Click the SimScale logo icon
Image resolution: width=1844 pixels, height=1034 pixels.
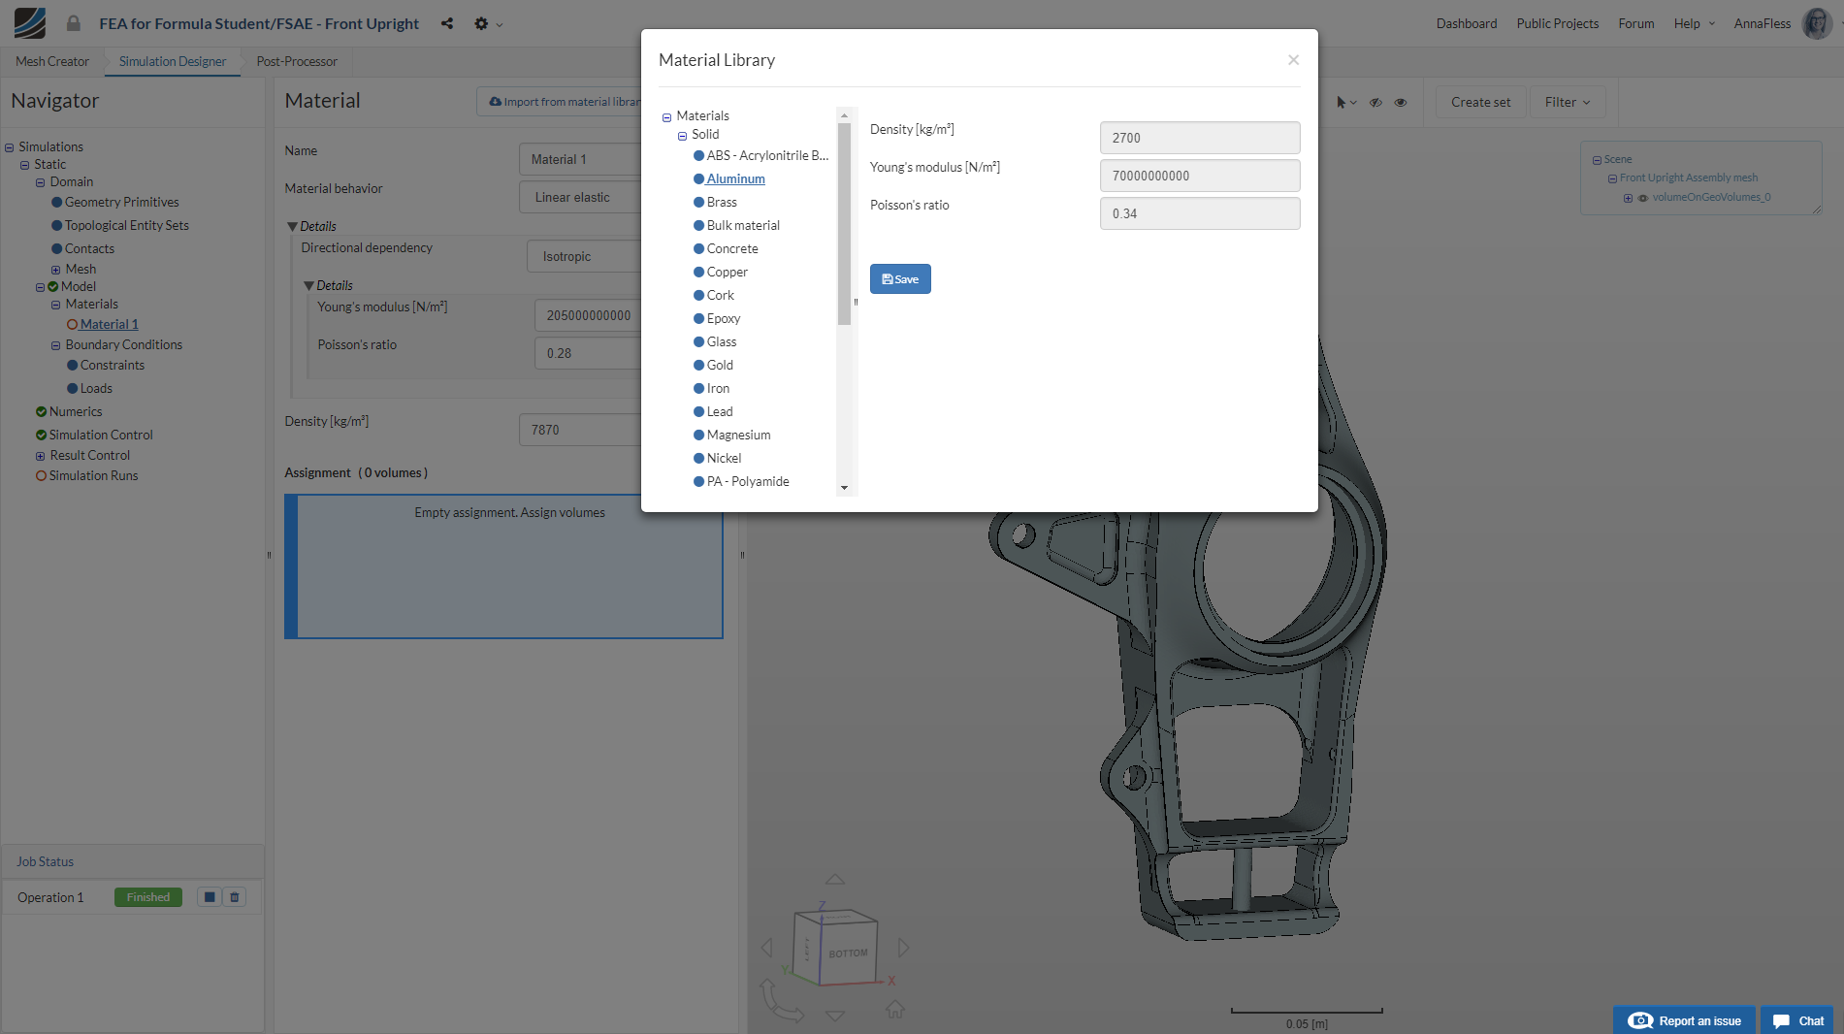tap(30, 23)
